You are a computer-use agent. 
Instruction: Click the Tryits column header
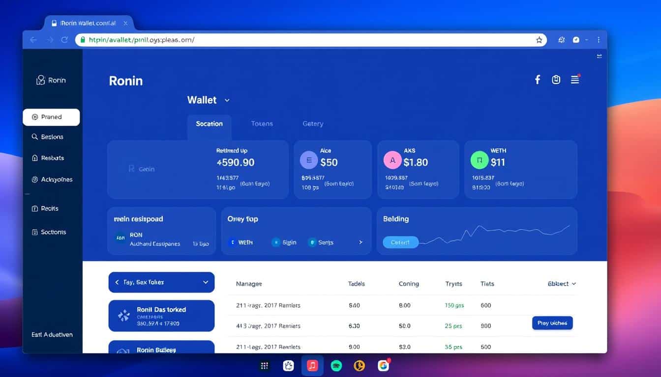coord(453,284)
